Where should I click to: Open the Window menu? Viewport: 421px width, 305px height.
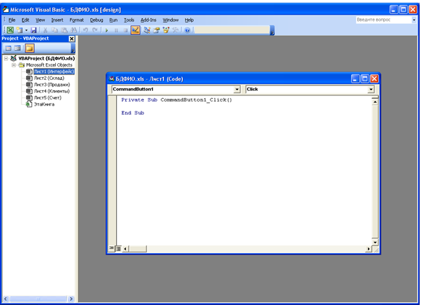pos(171,20)
